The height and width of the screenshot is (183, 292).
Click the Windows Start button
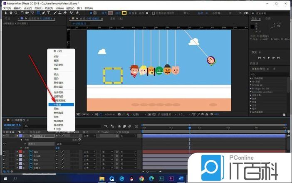coord(5,178)
